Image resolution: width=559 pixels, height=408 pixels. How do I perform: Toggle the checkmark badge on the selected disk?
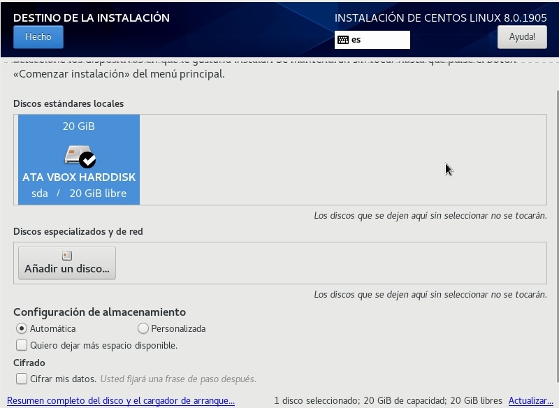click(x=88, y=160)
